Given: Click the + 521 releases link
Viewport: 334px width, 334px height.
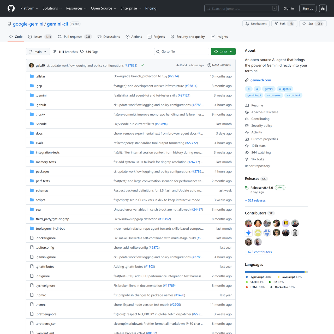Looking at the screenshot, I should 255,200.
